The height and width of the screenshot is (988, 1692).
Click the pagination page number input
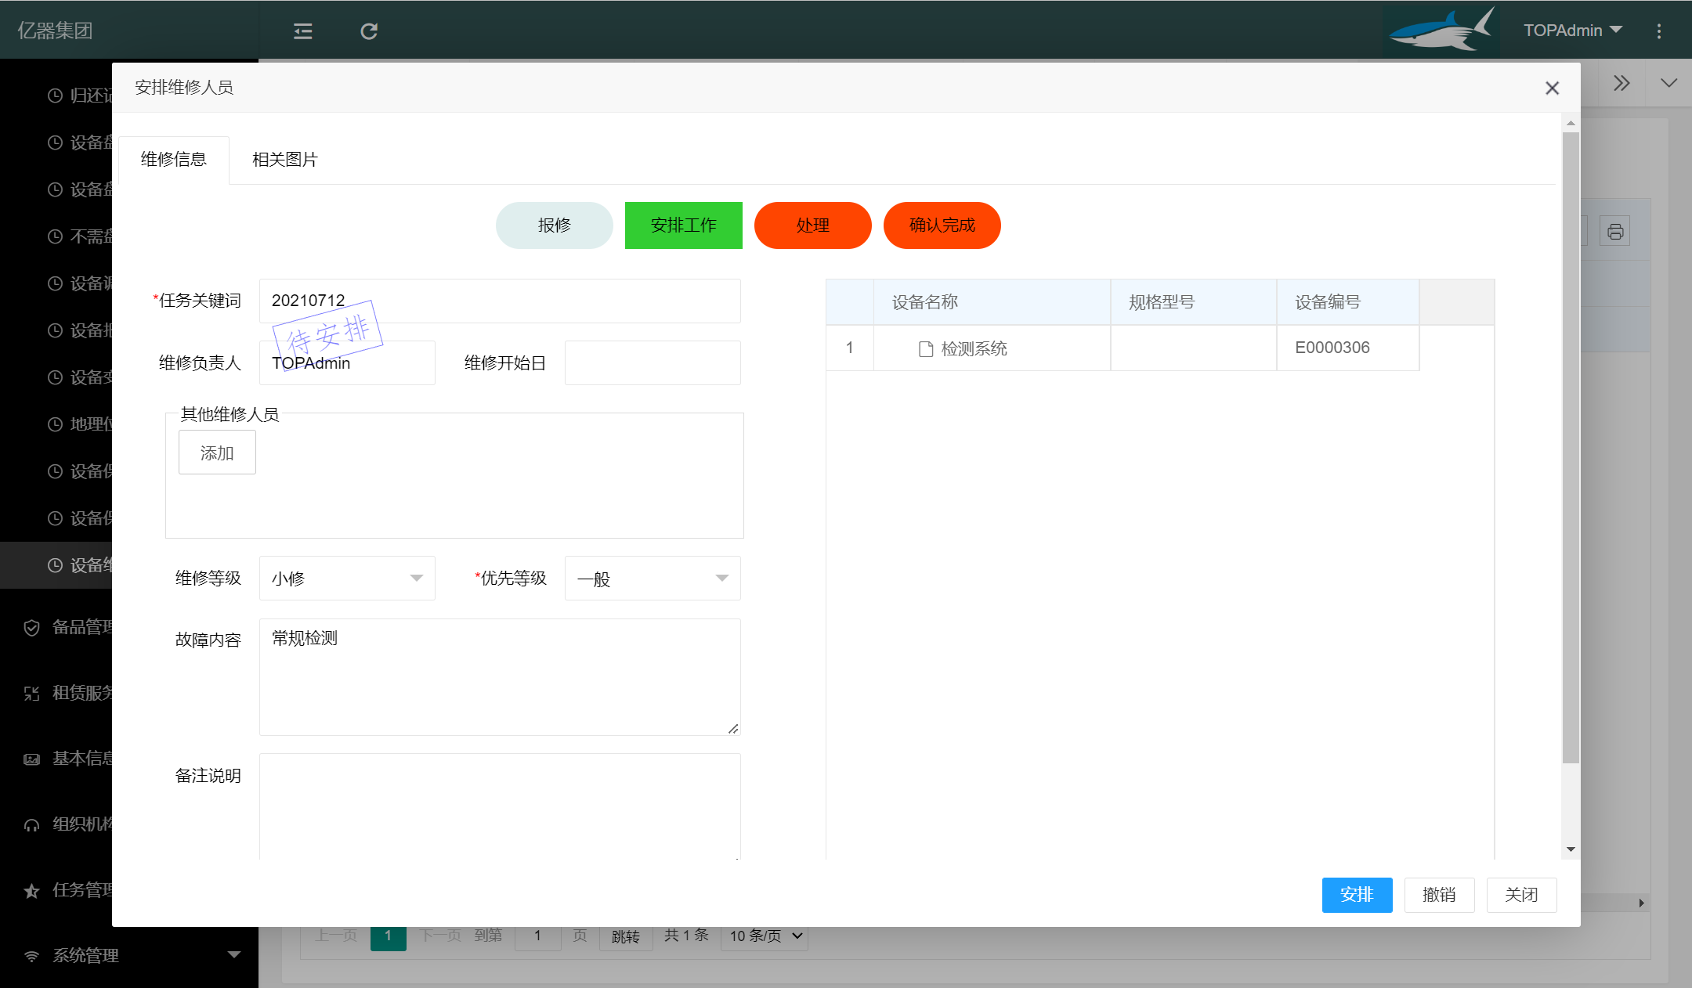point(537,937)
